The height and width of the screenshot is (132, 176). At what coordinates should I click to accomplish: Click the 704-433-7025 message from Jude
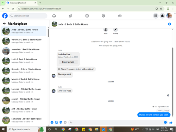tap(65, 91)
